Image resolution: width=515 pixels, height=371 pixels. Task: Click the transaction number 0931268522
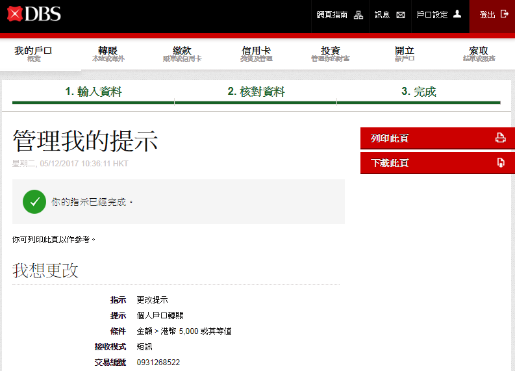click(x=158, y=362)
